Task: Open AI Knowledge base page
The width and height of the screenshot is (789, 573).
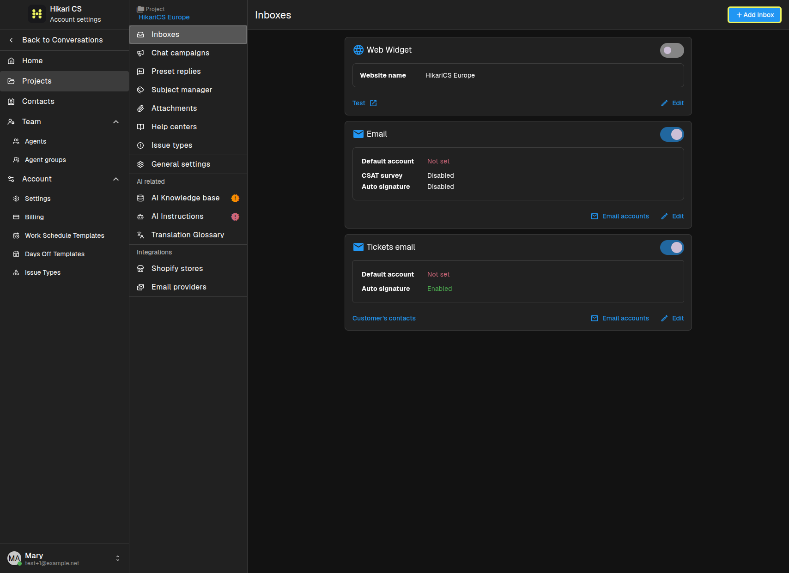Action: [x=188, y=198]
